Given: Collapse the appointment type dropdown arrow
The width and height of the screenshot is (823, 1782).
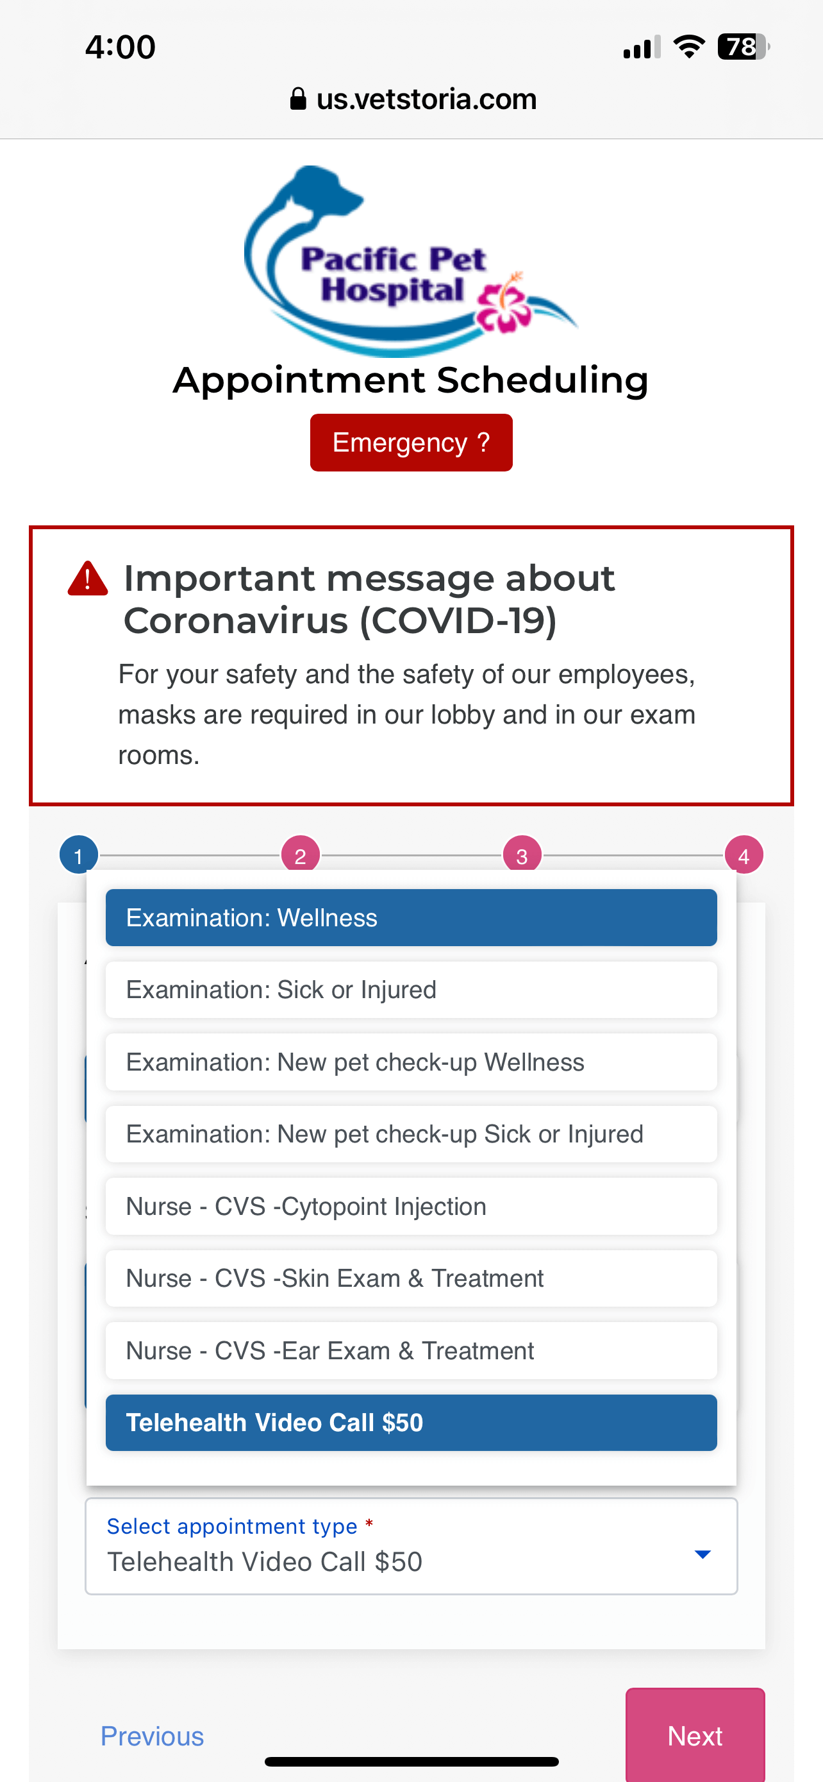Looking at the screenshot, I should coord(702,1554).
